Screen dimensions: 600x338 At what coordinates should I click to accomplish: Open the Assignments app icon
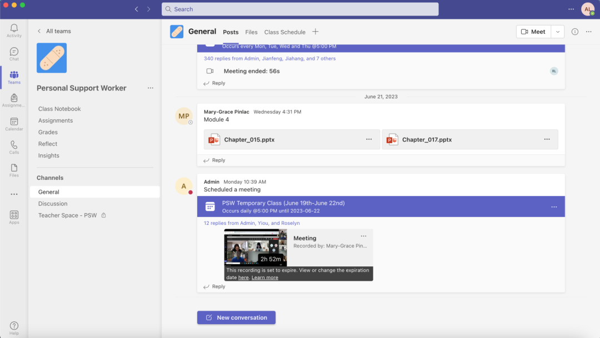(14, 100)
